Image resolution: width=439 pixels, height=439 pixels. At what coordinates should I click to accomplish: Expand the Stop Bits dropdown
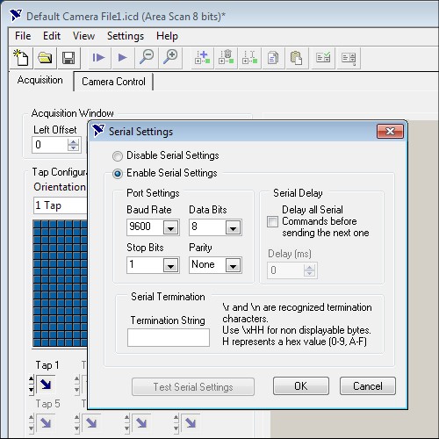coord(170,266)
